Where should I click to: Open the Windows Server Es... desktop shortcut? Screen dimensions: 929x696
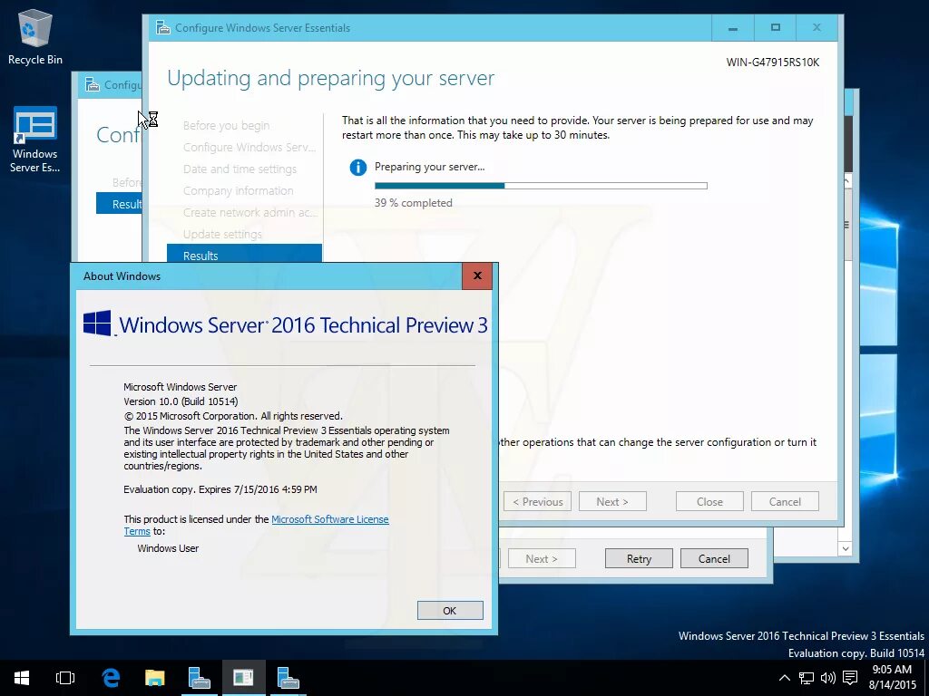pos(34,122)
